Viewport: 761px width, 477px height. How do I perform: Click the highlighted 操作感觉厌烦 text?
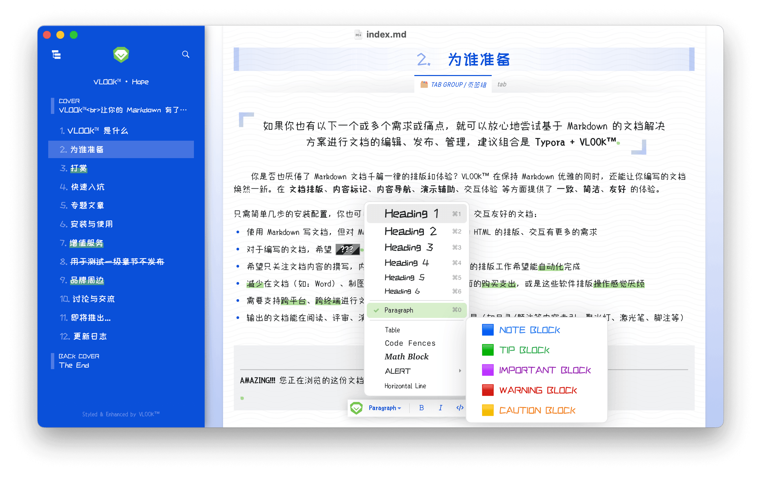pyautogui.click(x=619, y=284)
